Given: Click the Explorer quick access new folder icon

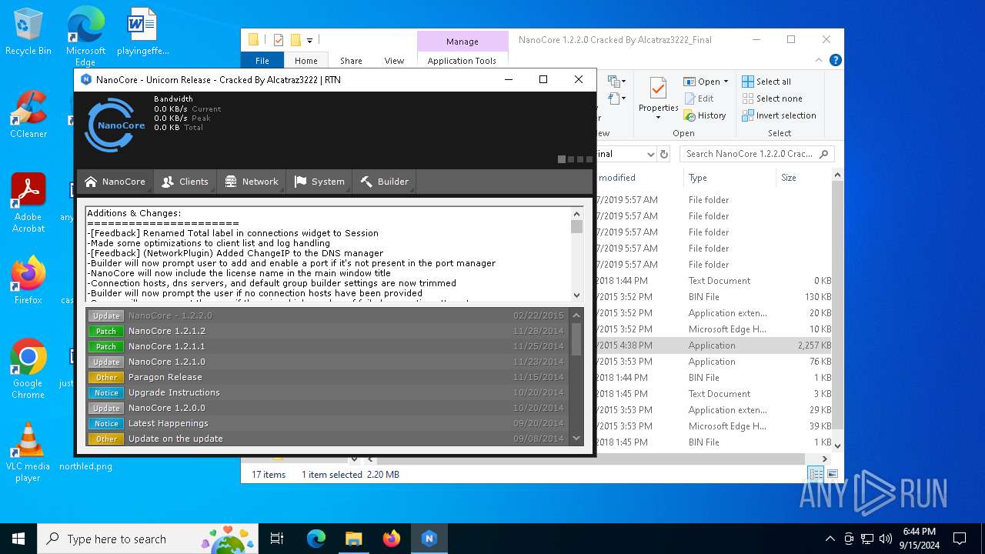Looking at the screenshot, I should point(295,40).
